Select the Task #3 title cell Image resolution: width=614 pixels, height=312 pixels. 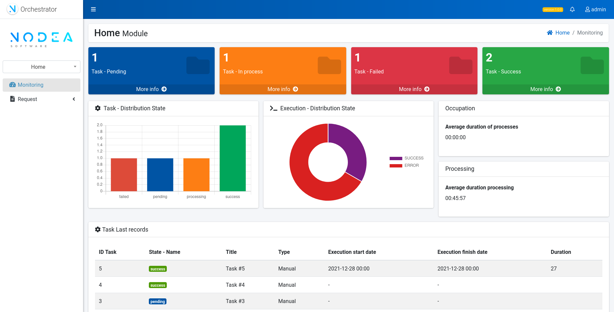[235, 301]
